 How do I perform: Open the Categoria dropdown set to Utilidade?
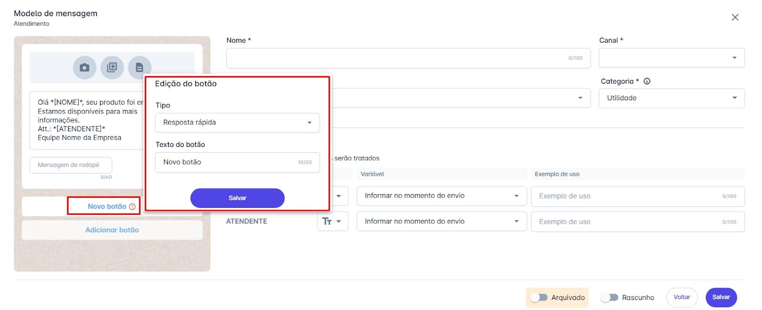click(672, 98)
